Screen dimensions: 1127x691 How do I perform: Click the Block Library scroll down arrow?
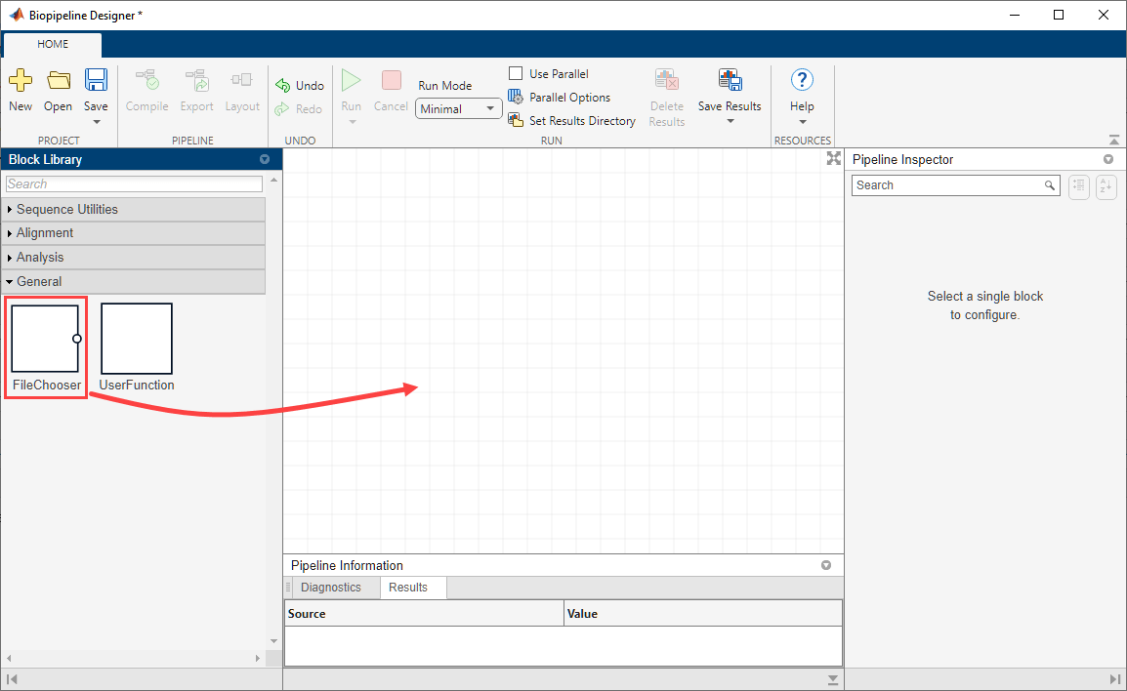[273, 641]
